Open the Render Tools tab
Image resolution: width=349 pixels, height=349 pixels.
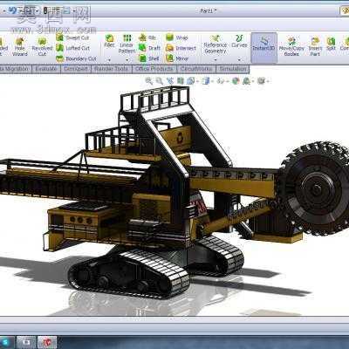(111, 69)
